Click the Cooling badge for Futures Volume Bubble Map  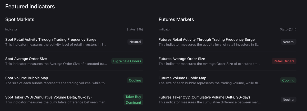[288, 80]
